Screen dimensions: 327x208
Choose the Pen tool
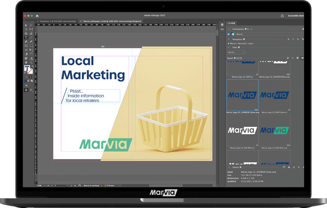(x=26, y=42)
